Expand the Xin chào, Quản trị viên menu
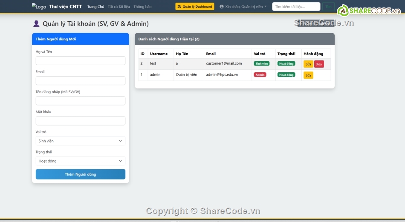Screen dimensions: 405x222 pyautogui.click(x=244, y=7)
